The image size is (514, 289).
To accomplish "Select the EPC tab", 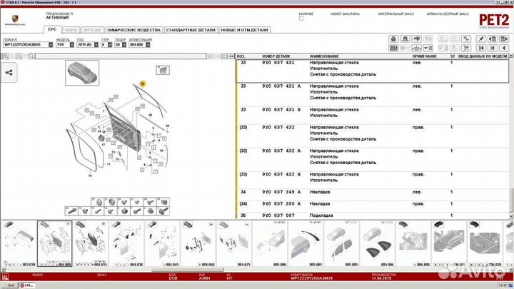I will pyautogui.click(x=52, y=30).
